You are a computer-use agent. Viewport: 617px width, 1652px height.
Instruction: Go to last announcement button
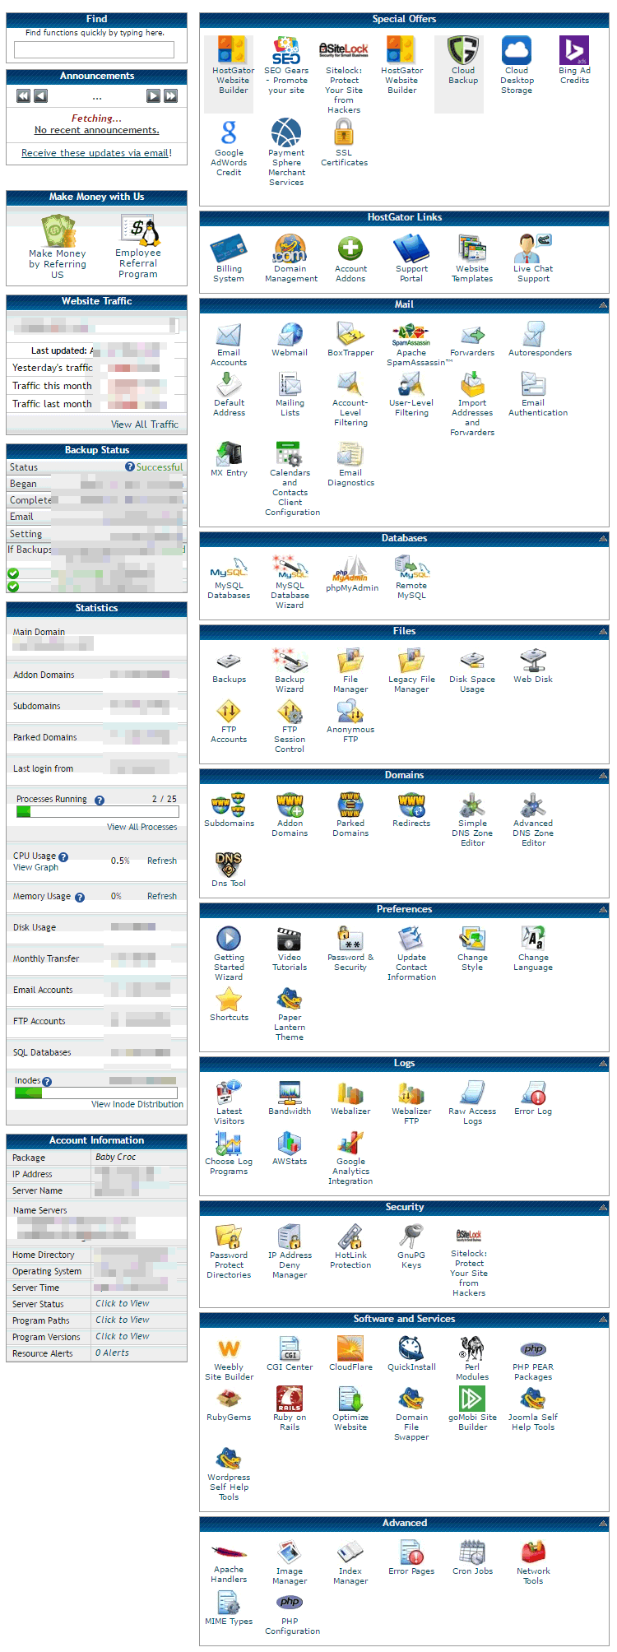pyautogui.click(x=170, y=95)
